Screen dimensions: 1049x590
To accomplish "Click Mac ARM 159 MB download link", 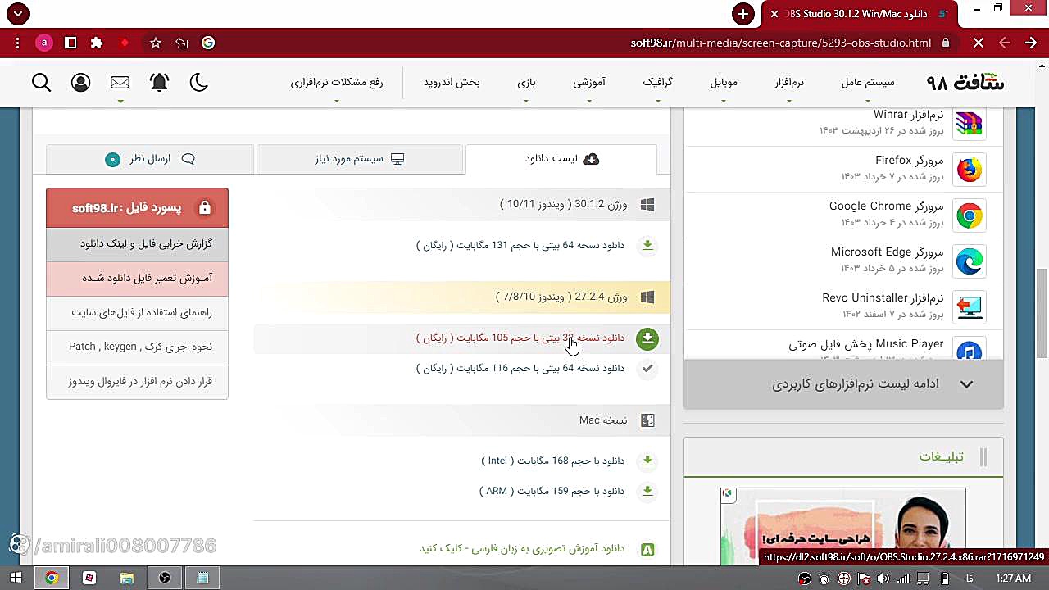I will 552,491.
